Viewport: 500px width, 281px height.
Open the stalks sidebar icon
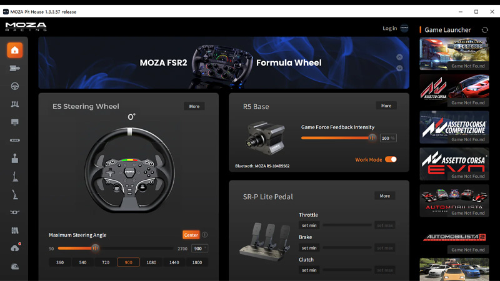[14, 212]
